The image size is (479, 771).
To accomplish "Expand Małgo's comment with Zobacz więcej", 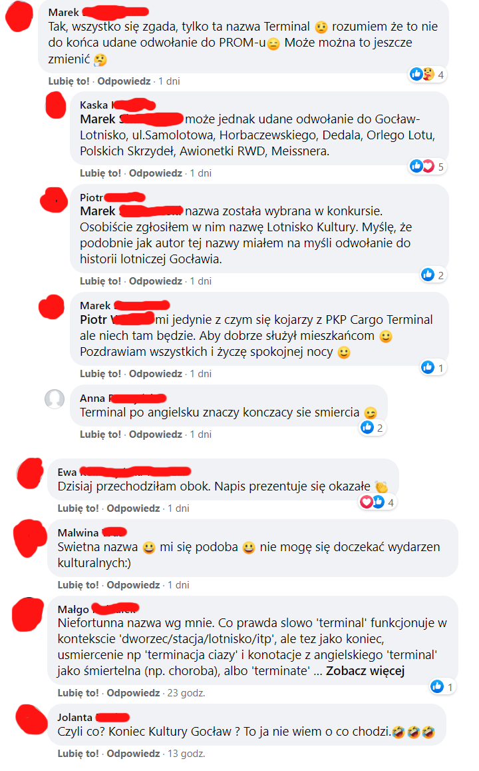I will pyautogui.click(x=365, y=670).
